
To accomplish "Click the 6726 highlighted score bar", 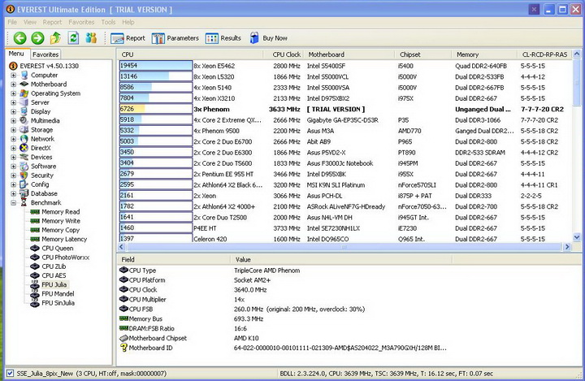I will [155, 109].
